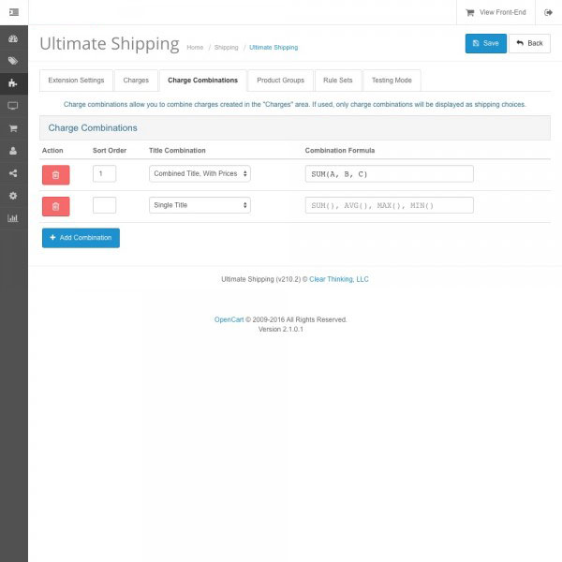
Task: Click the logout icon in top bar
Action: coord(548,12)
